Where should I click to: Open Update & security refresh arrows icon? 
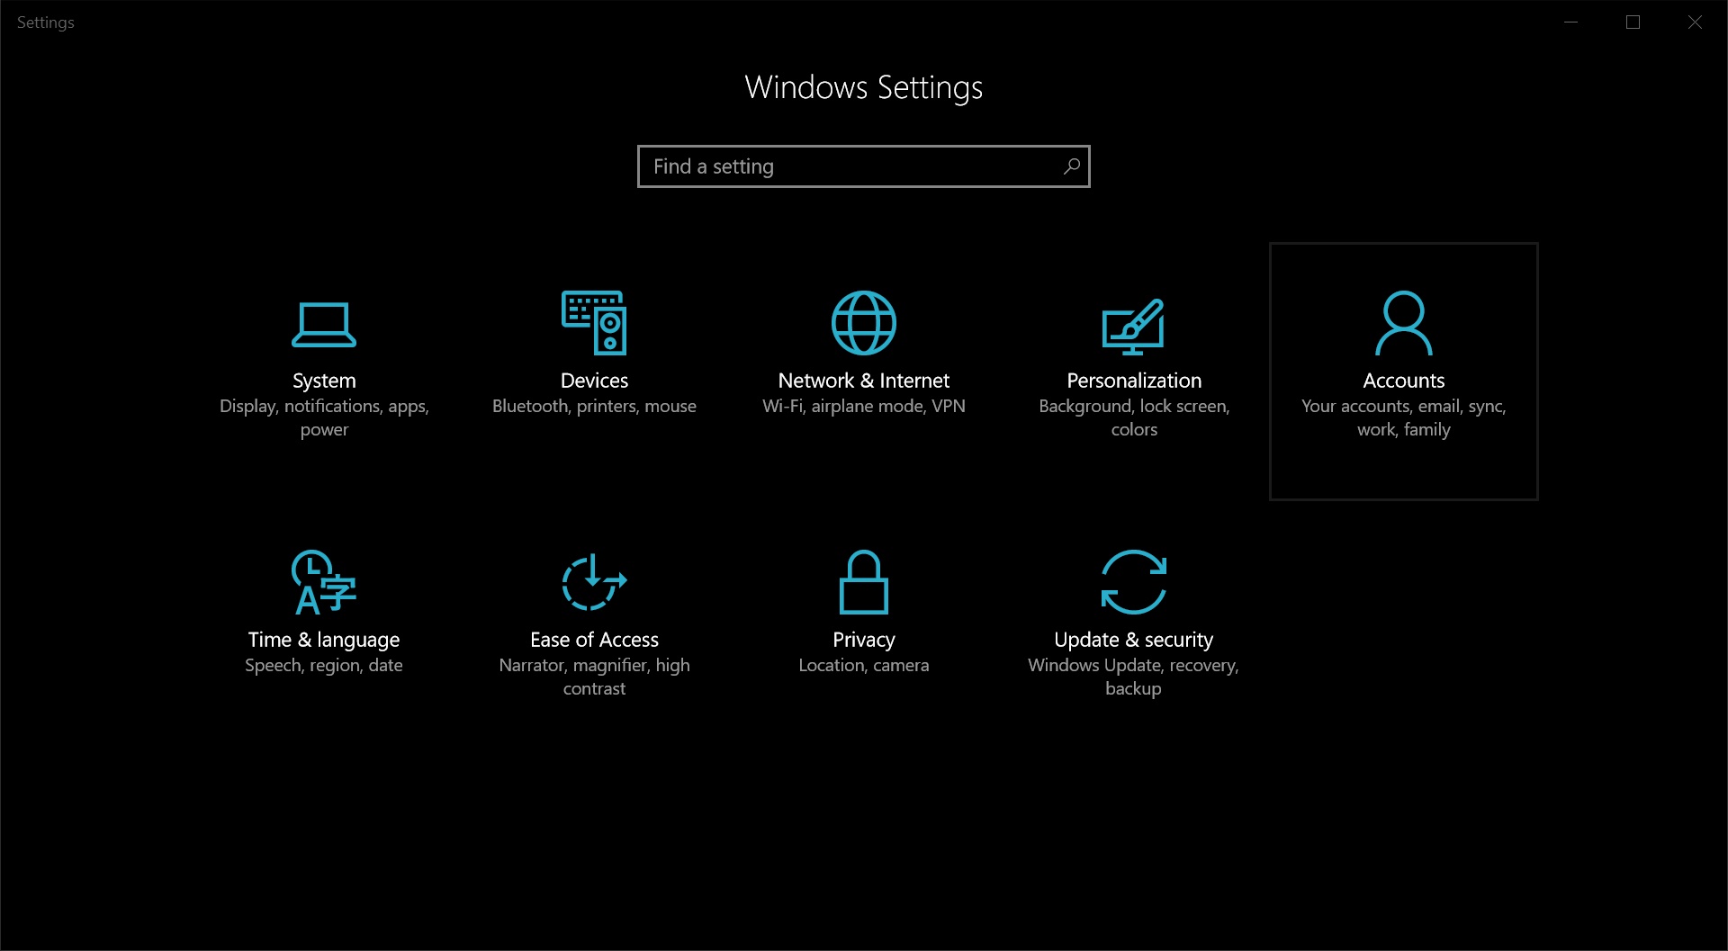coord(1134,582)
